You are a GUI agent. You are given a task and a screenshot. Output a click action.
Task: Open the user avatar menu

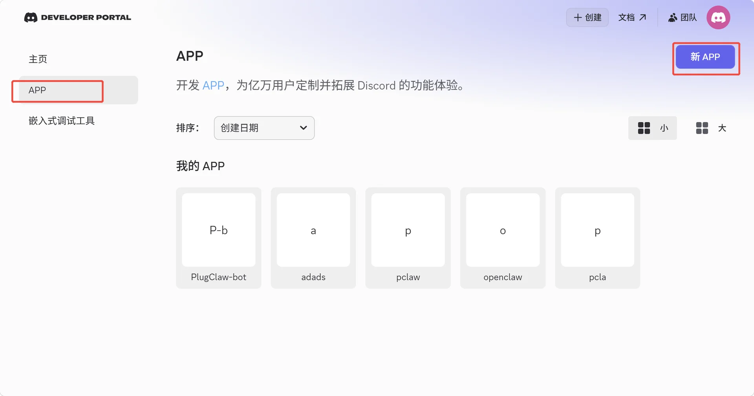tap(718, 17)
